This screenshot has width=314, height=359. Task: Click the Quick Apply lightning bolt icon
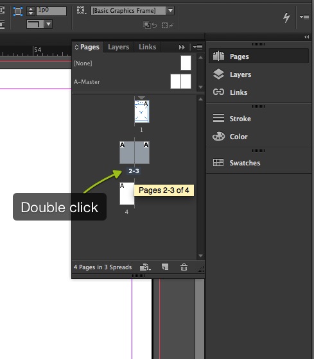click(286, 17)
